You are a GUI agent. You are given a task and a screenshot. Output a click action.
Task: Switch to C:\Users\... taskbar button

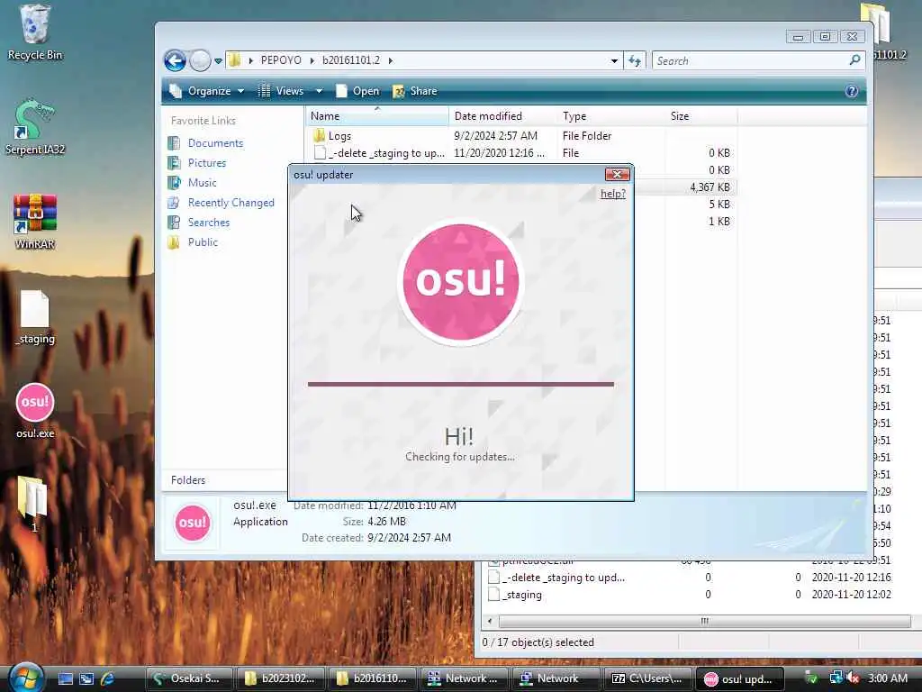pyautogui.click(x=648, y=678)
